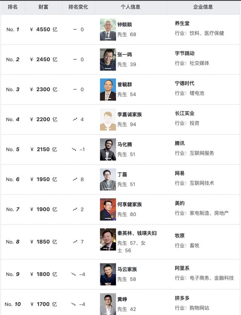The height and width of the screenshot is (315, 241).
Task: Select the 企业信息 column header
Action: [x=203, y=7]
